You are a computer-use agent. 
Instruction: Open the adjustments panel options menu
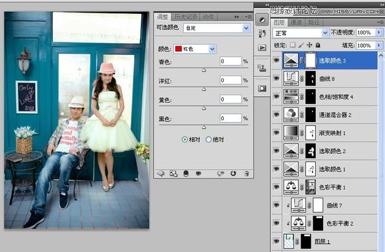click(x=248, y=17)
